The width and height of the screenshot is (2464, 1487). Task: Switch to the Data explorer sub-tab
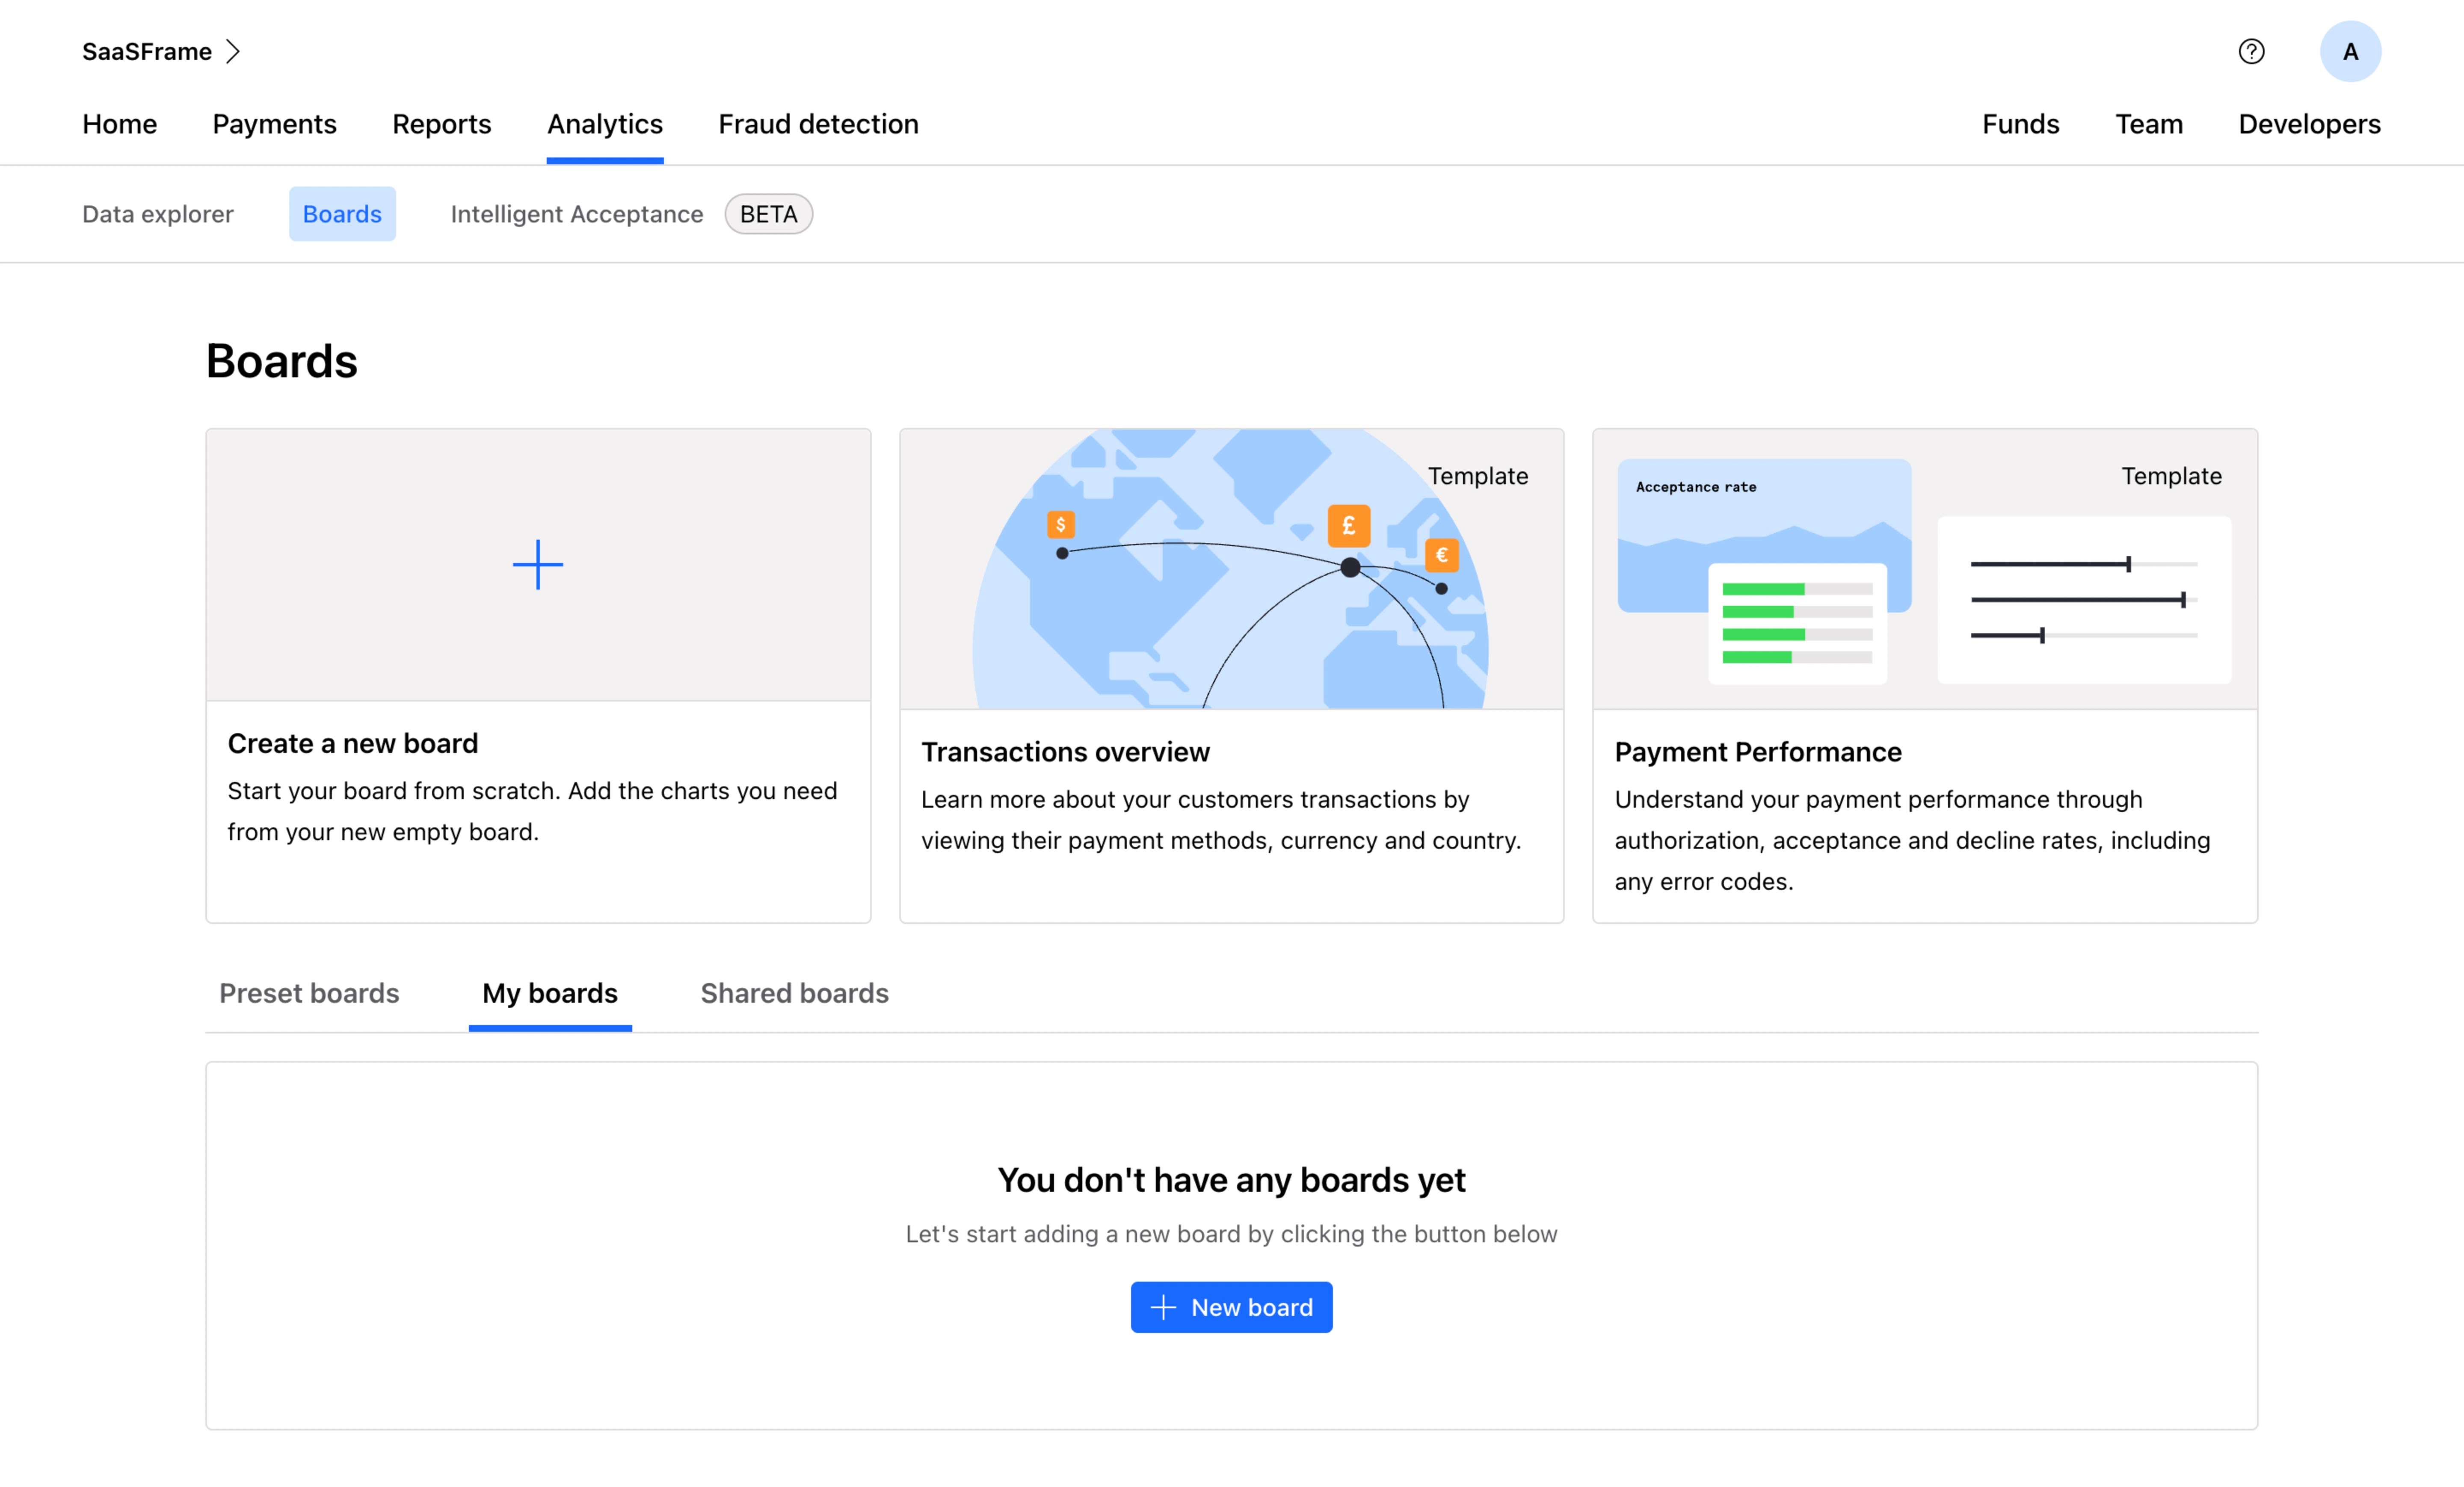158,214
